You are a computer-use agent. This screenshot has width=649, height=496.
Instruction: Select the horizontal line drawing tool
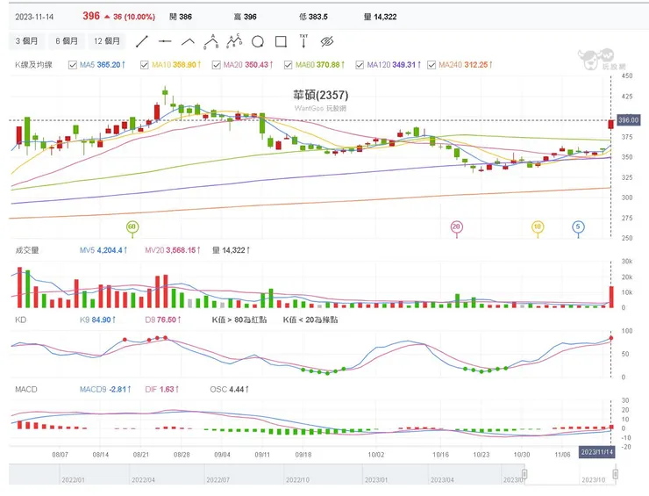165,41
